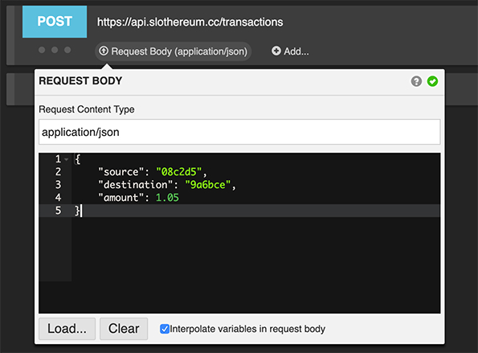Click the REQUEST BODY panel title

pos(80,81)
